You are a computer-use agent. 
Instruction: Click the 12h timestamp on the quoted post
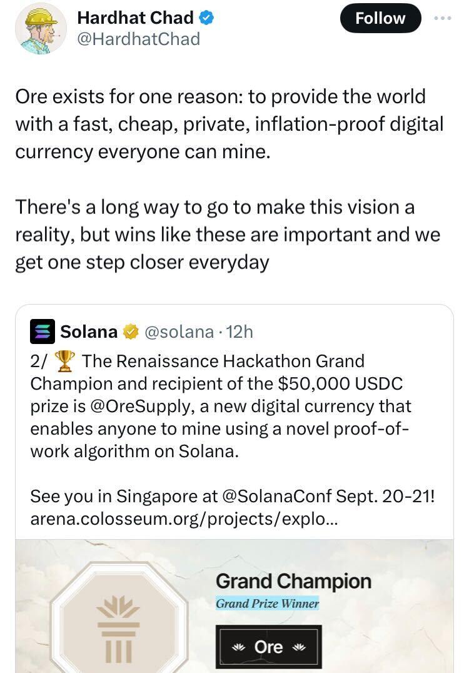240,331
